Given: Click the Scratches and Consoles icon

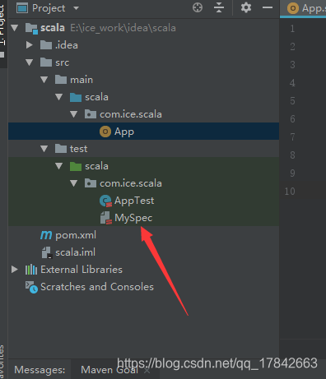Looking at the screenshot, I should (31, 287).
